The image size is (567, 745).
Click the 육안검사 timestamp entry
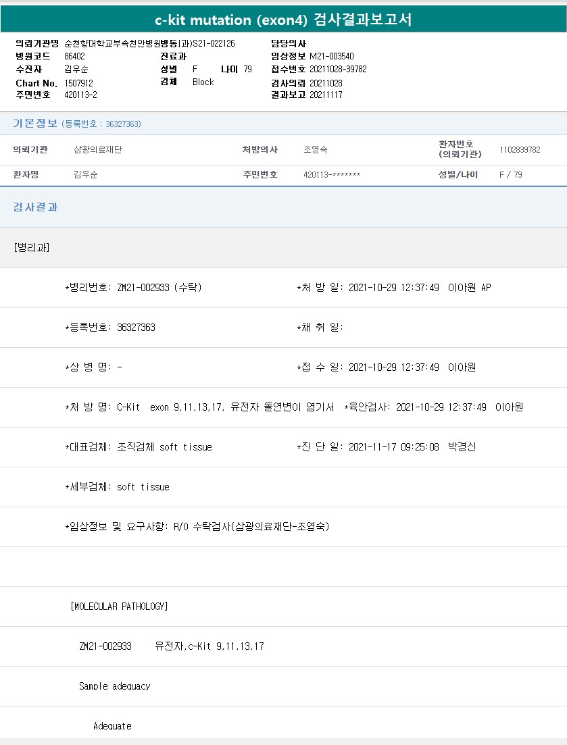click(x=434, y=407)
